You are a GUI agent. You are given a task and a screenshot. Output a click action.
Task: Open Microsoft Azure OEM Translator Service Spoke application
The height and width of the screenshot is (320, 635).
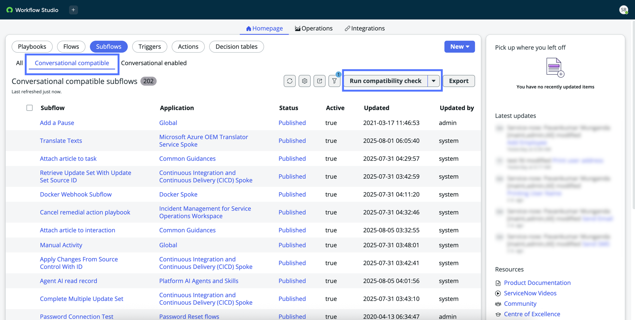click(204, 141)
